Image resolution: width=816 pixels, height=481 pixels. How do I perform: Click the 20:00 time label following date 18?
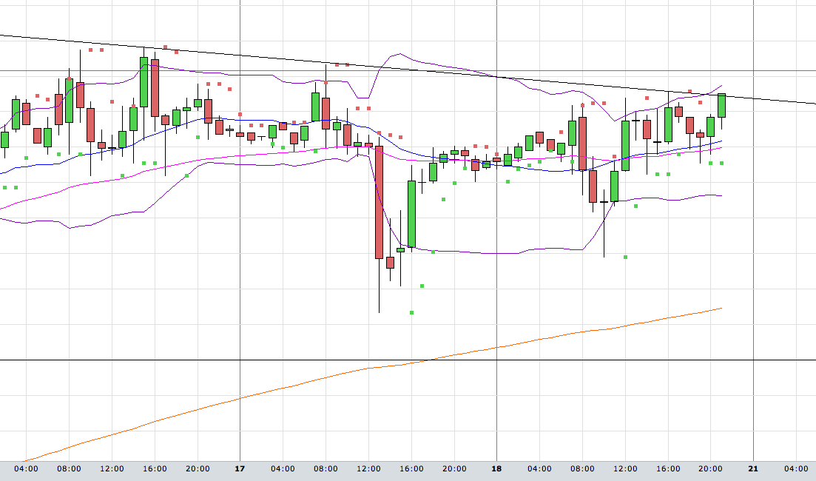click(710, 468)
